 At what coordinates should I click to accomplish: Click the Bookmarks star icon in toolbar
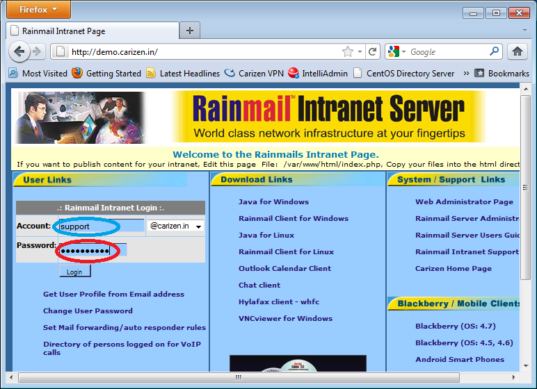(479, 73)
